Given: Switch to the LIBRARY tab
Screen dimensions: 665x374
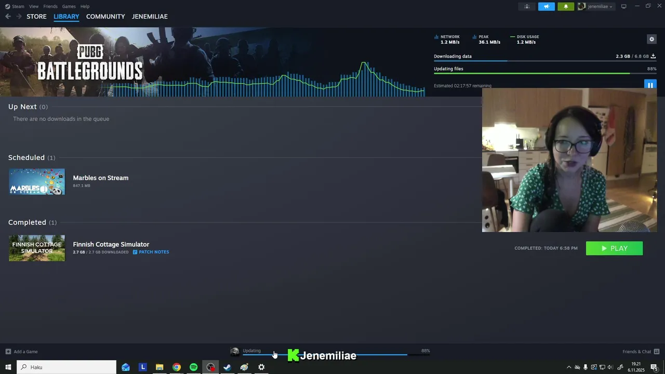Looking at the screenshot, I should 66,17.
